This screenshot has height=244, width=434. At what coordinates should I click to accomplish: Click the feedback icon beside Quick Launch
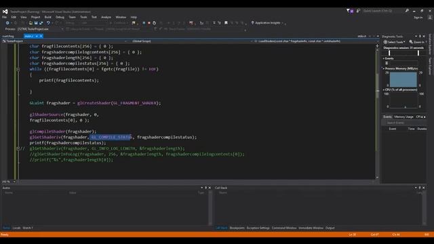358,11
